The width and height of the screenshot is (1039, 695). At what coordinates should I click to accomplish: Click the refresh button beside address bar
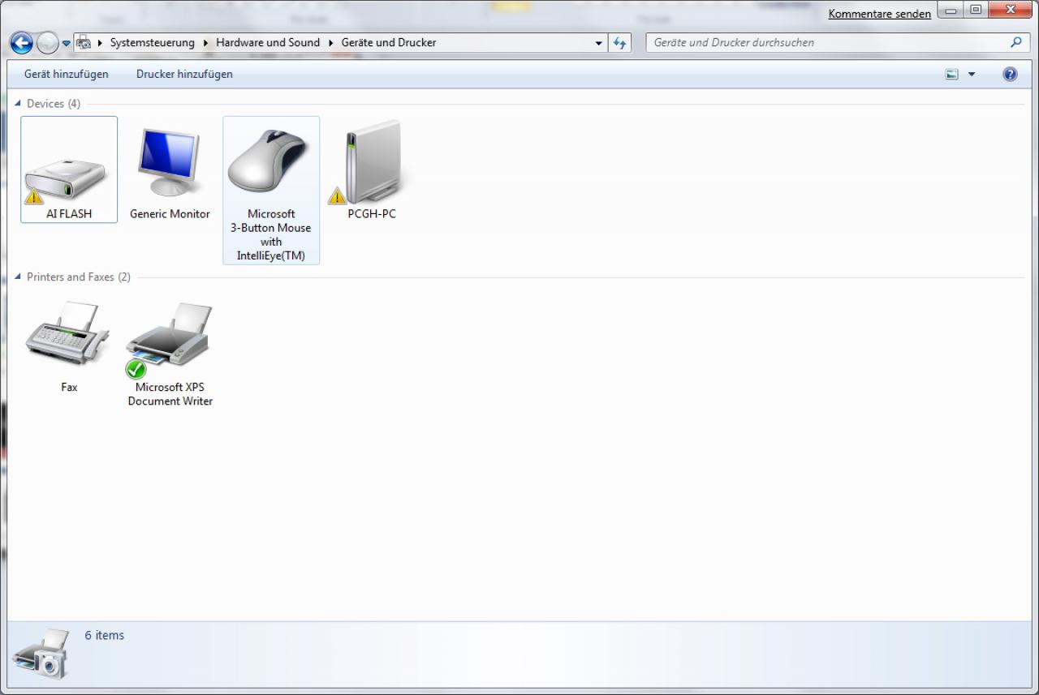click(x=620, y=43)
